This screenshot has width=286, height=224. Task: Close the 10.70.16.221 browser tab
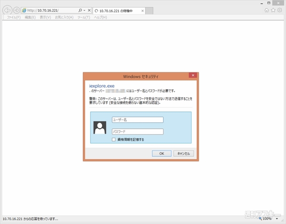tap(143, 11)
